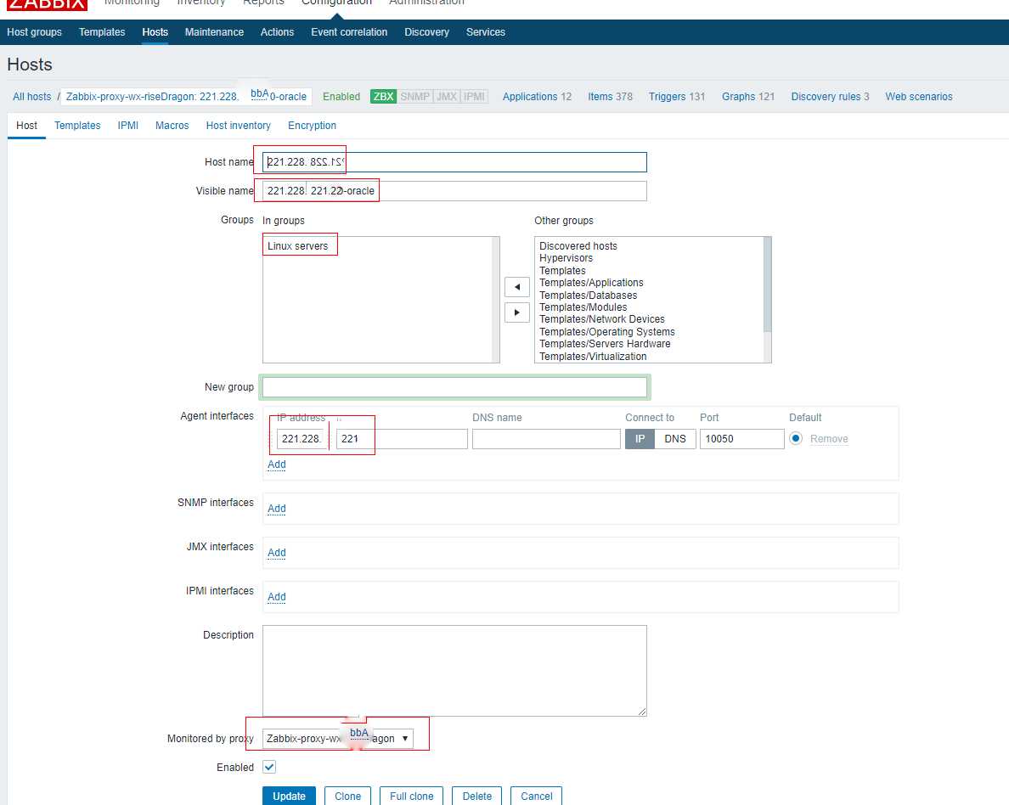
Task: Go to Hosts in the blue submenu bar
Action: coord(155,32)
